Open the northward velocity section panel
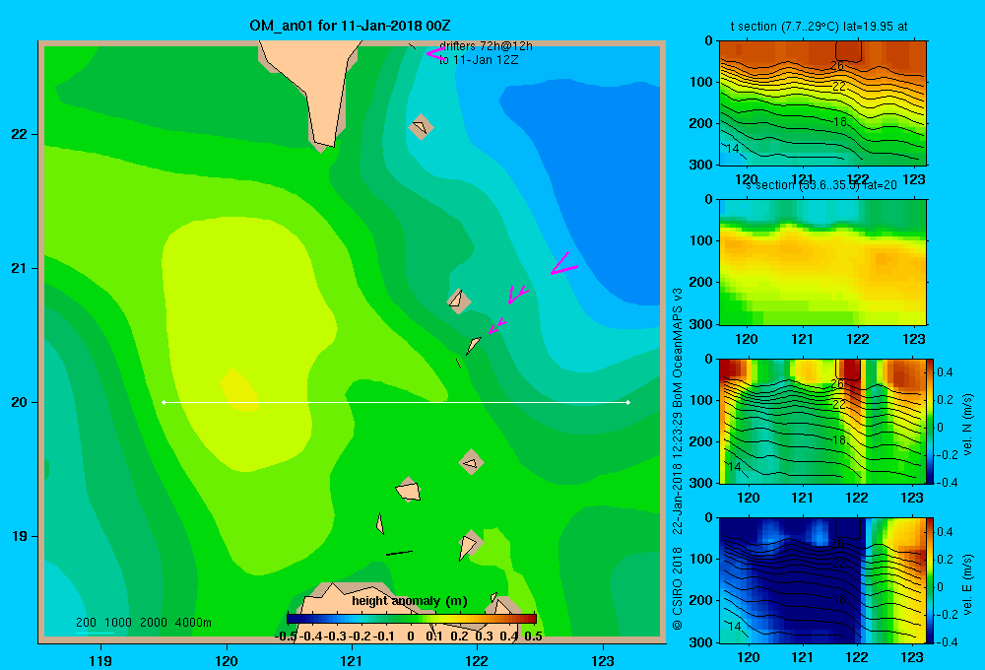Image resolution: width=985 pixels, height=670 pixels. tap(822, 421)
